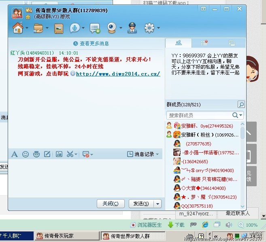The image size is (266, 242).
Task: Click the info icon before the URL
Action: pos(73,73)
